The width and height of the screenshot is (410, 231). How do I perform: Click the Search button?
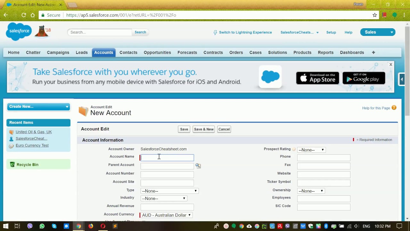(x=140, y=32)
